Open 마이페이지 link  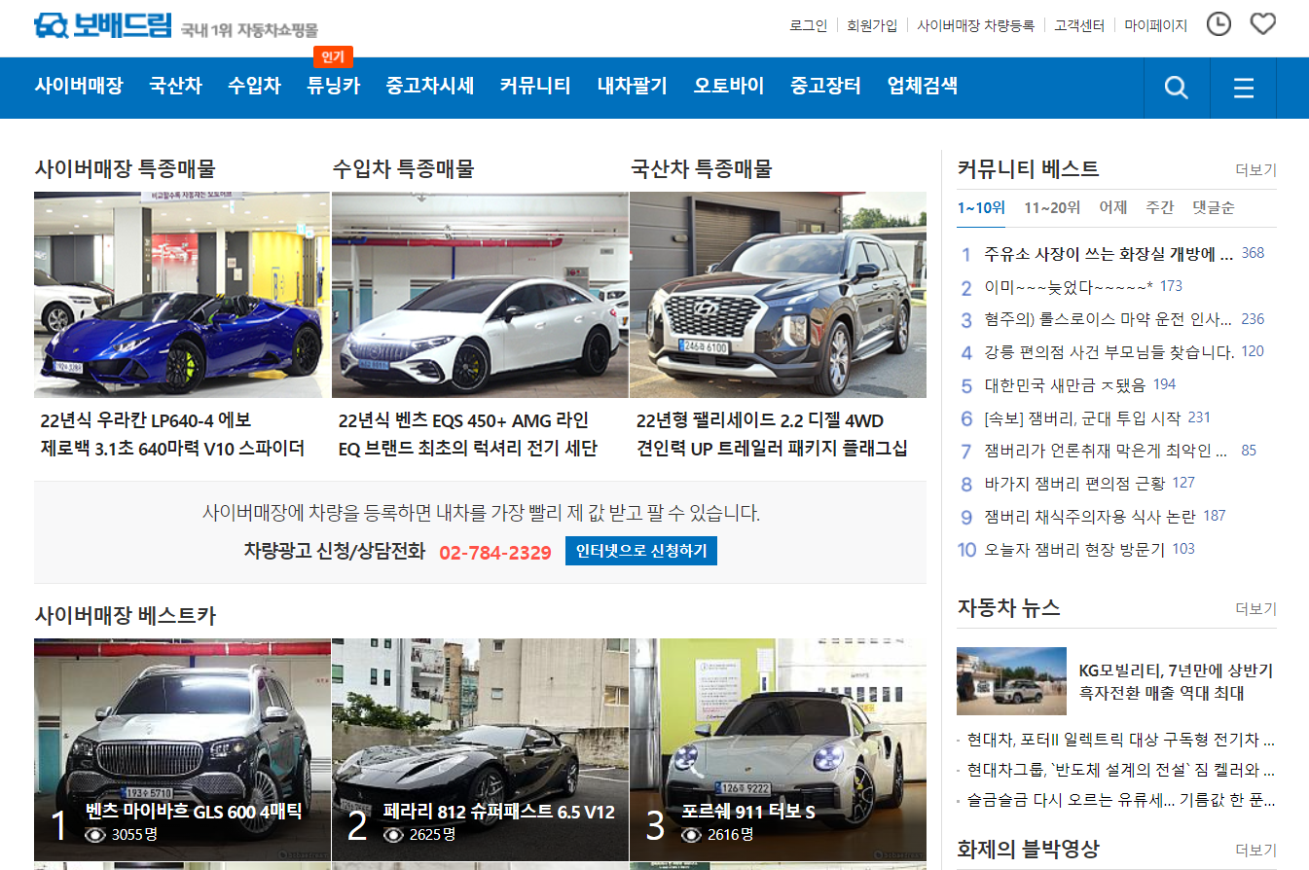click(1156, 26)
